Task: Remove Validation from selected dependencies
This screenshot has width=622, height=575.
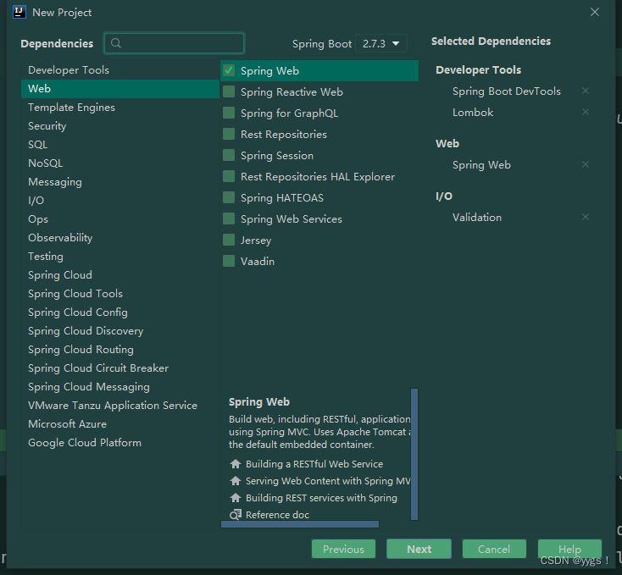Action: tap(585, 217)
